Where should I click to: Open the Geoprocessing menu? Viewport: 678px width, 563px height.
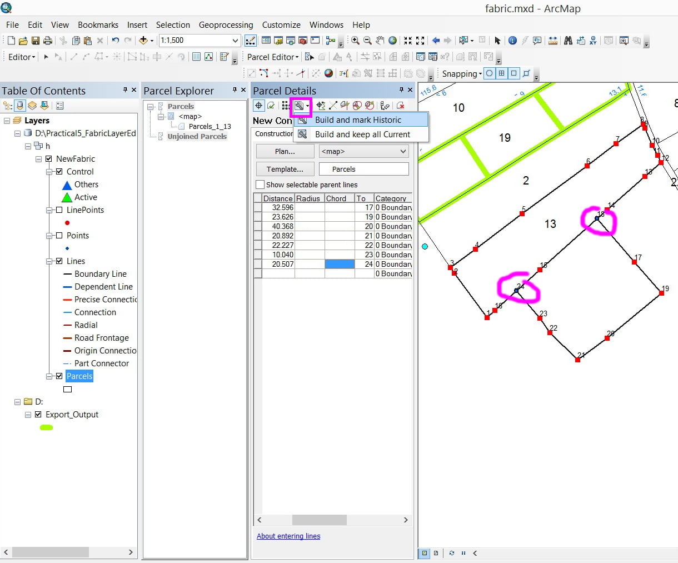pos(226,24)
